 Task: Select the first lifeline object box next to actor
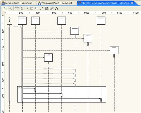coord(22,21)
